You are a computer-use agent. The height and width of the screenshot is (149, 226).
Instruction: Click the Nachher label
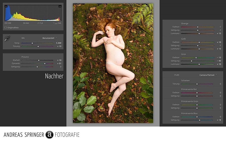coord(54,76)
